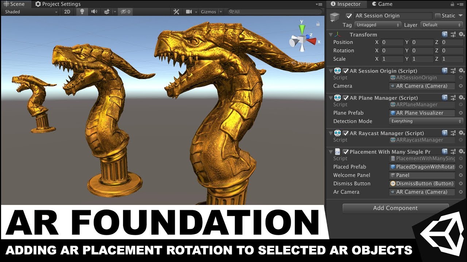467x262 pixels.
Task: Click object picker circle for Ar Camera field
Action: pos(461,192)
